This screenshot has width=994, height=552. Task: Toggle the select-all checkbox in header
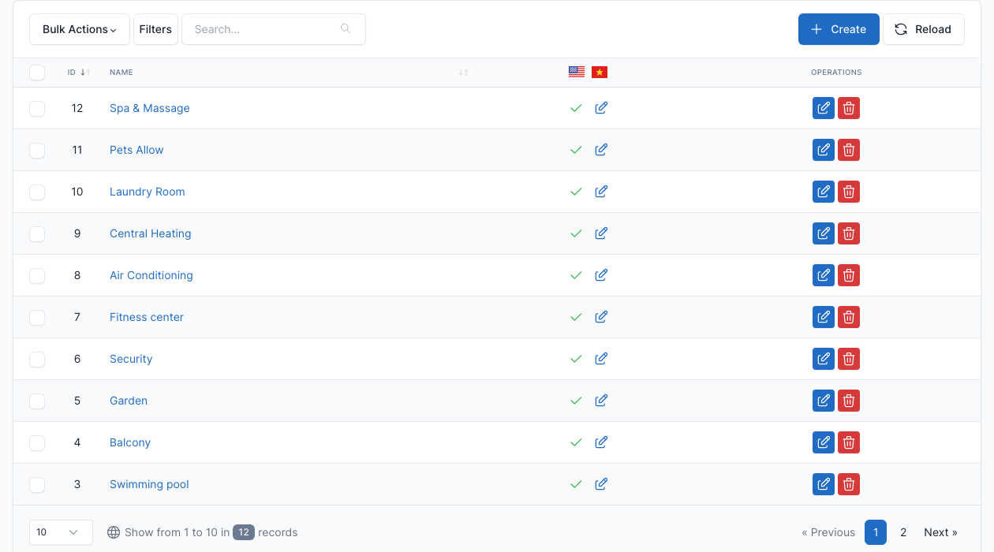pyautogui.click(x=37, y=73)
